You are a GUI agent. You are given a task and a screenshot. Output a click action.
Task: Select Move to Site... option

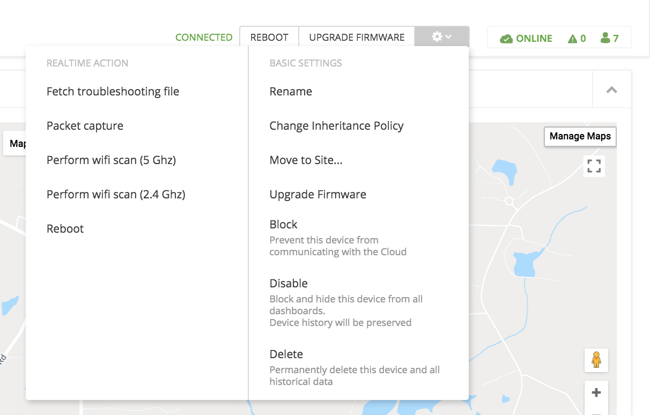pyautogui.click(x=306, y=160)
